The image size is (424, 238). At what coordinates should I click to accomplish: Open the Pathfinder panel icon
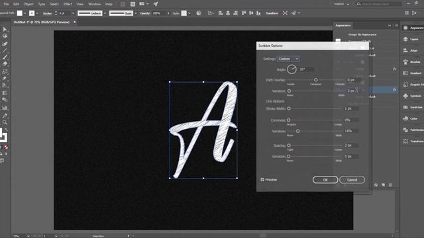[x=405, y=130]
